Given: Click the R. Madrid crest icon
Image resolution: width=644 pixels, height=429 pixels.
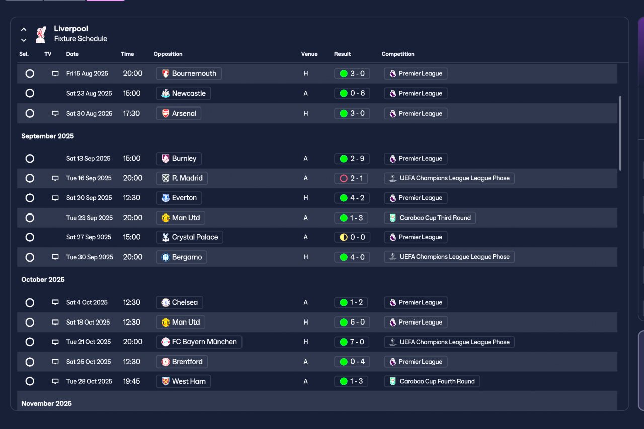Looking at the screenshot, I should point(166,178).
